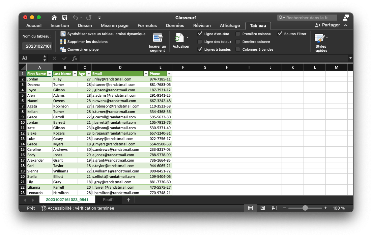Click the confirm checkmark in formula bar

click(x=64, y=58)
